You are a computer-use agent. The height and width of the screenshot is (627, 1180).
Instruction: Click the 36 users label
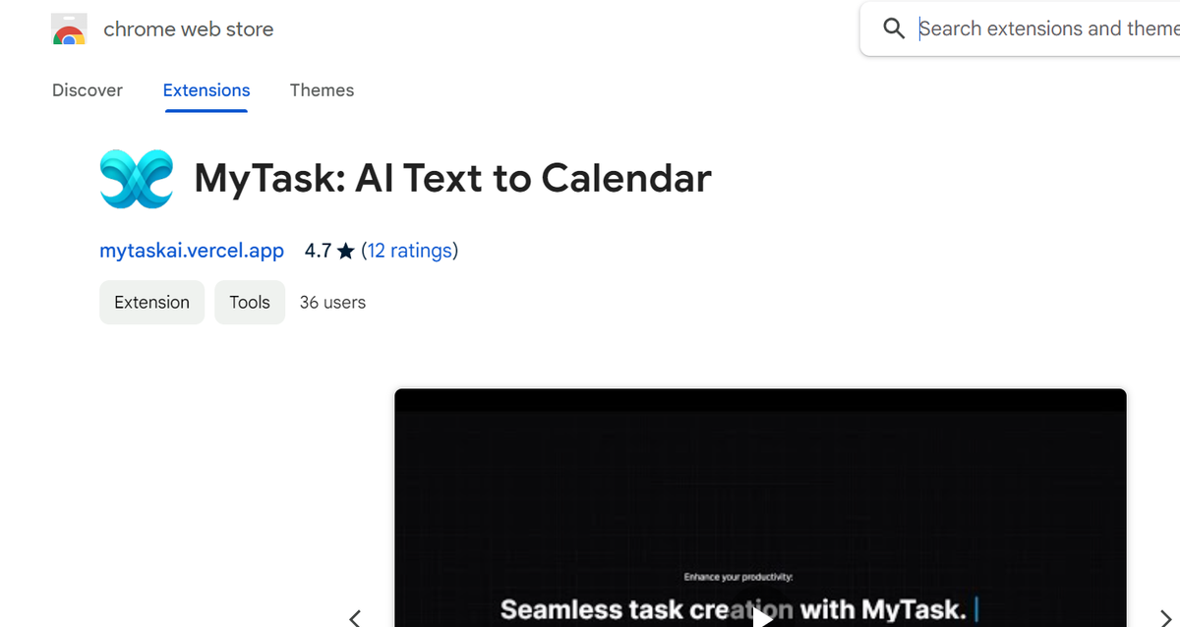click(x=332, y=302)
